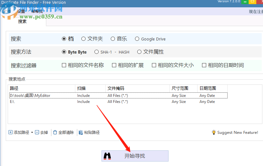Click Include in the E:\ row
Screen dimensions: 263x166
[x=84, y=102]
